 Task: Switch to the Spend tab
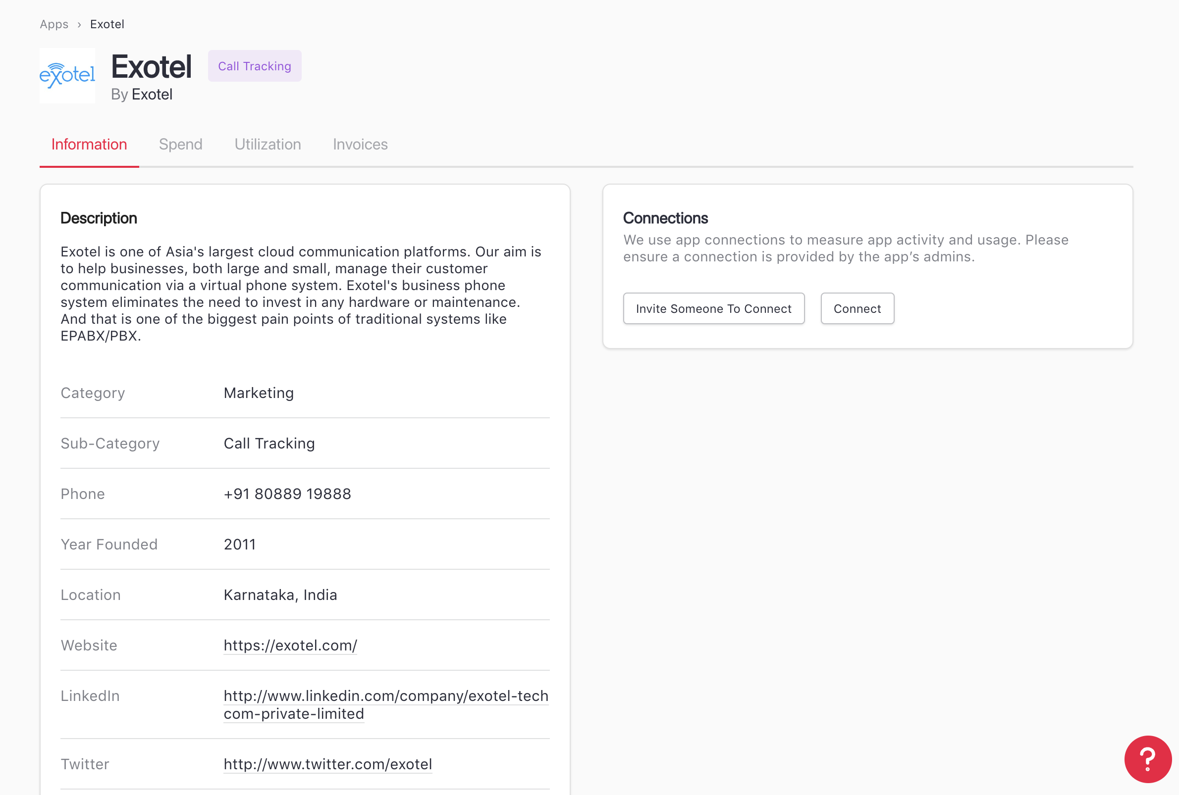(180, 145)
